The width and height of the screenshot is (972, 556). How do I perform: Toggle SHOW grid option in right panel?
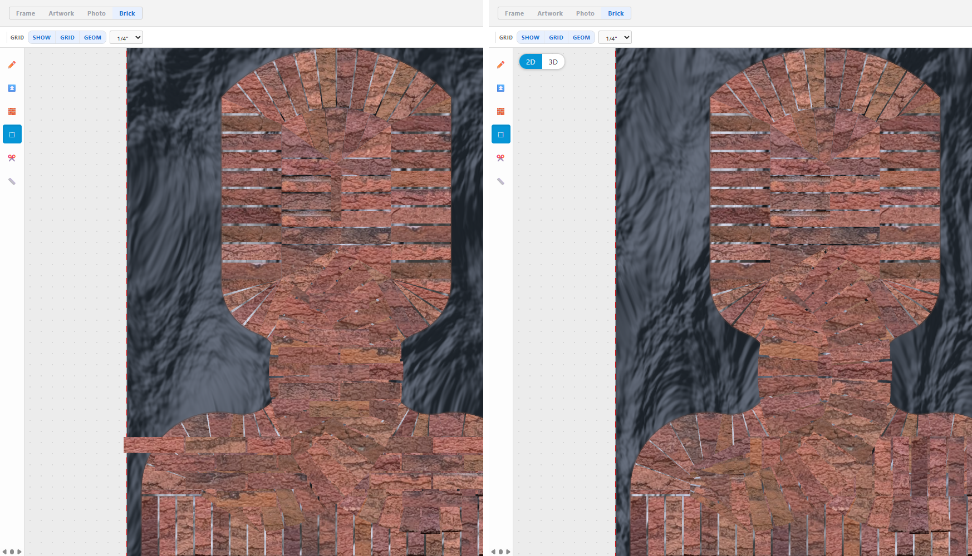point(531,38)
